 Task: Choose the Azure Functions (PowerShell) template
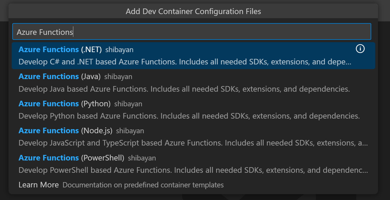(x=117, y=163)
